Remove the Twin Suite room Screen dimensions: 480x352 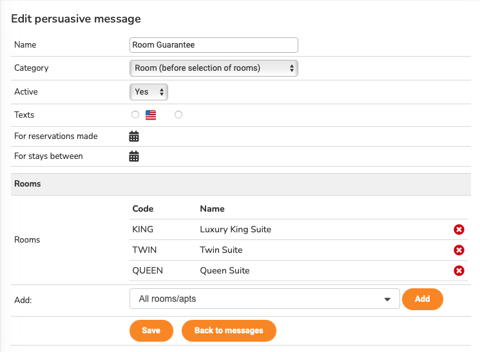click(x=459, y=250)
